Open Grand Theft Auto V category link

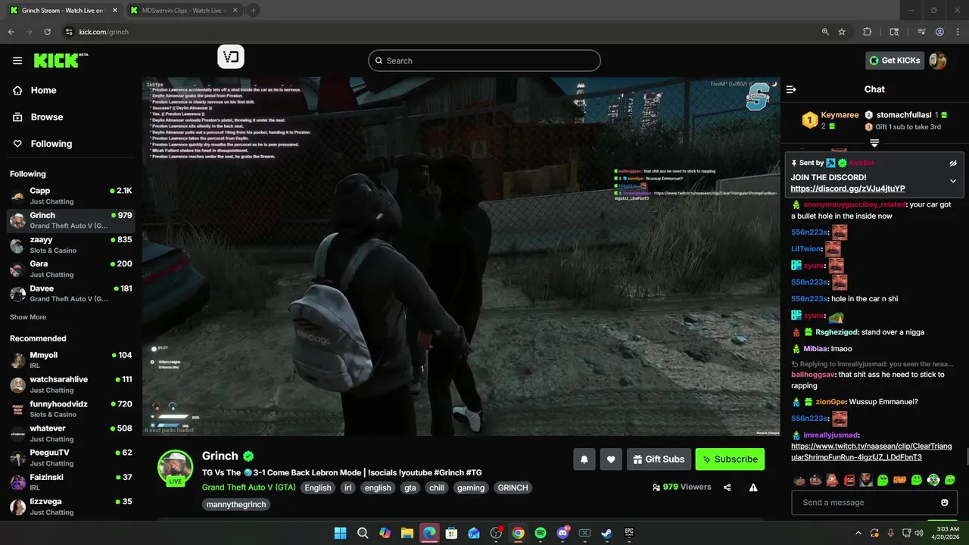[x=248, y=487]
